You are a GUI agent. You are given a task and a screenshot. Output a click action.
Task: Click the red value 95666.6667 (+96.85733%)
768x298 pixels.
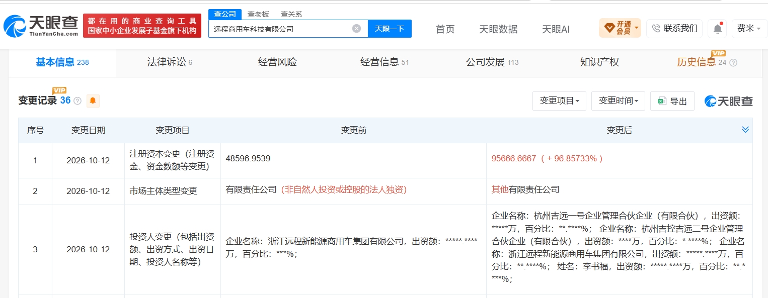click(547, 158)
